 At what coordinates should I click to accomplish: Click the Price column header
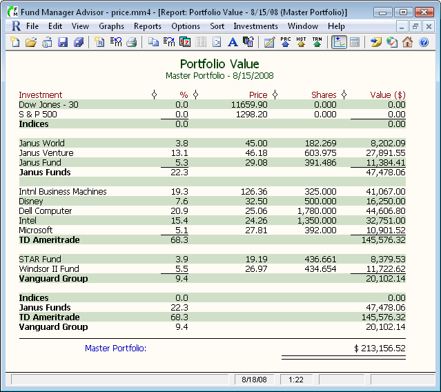click(x=258, y=95)
